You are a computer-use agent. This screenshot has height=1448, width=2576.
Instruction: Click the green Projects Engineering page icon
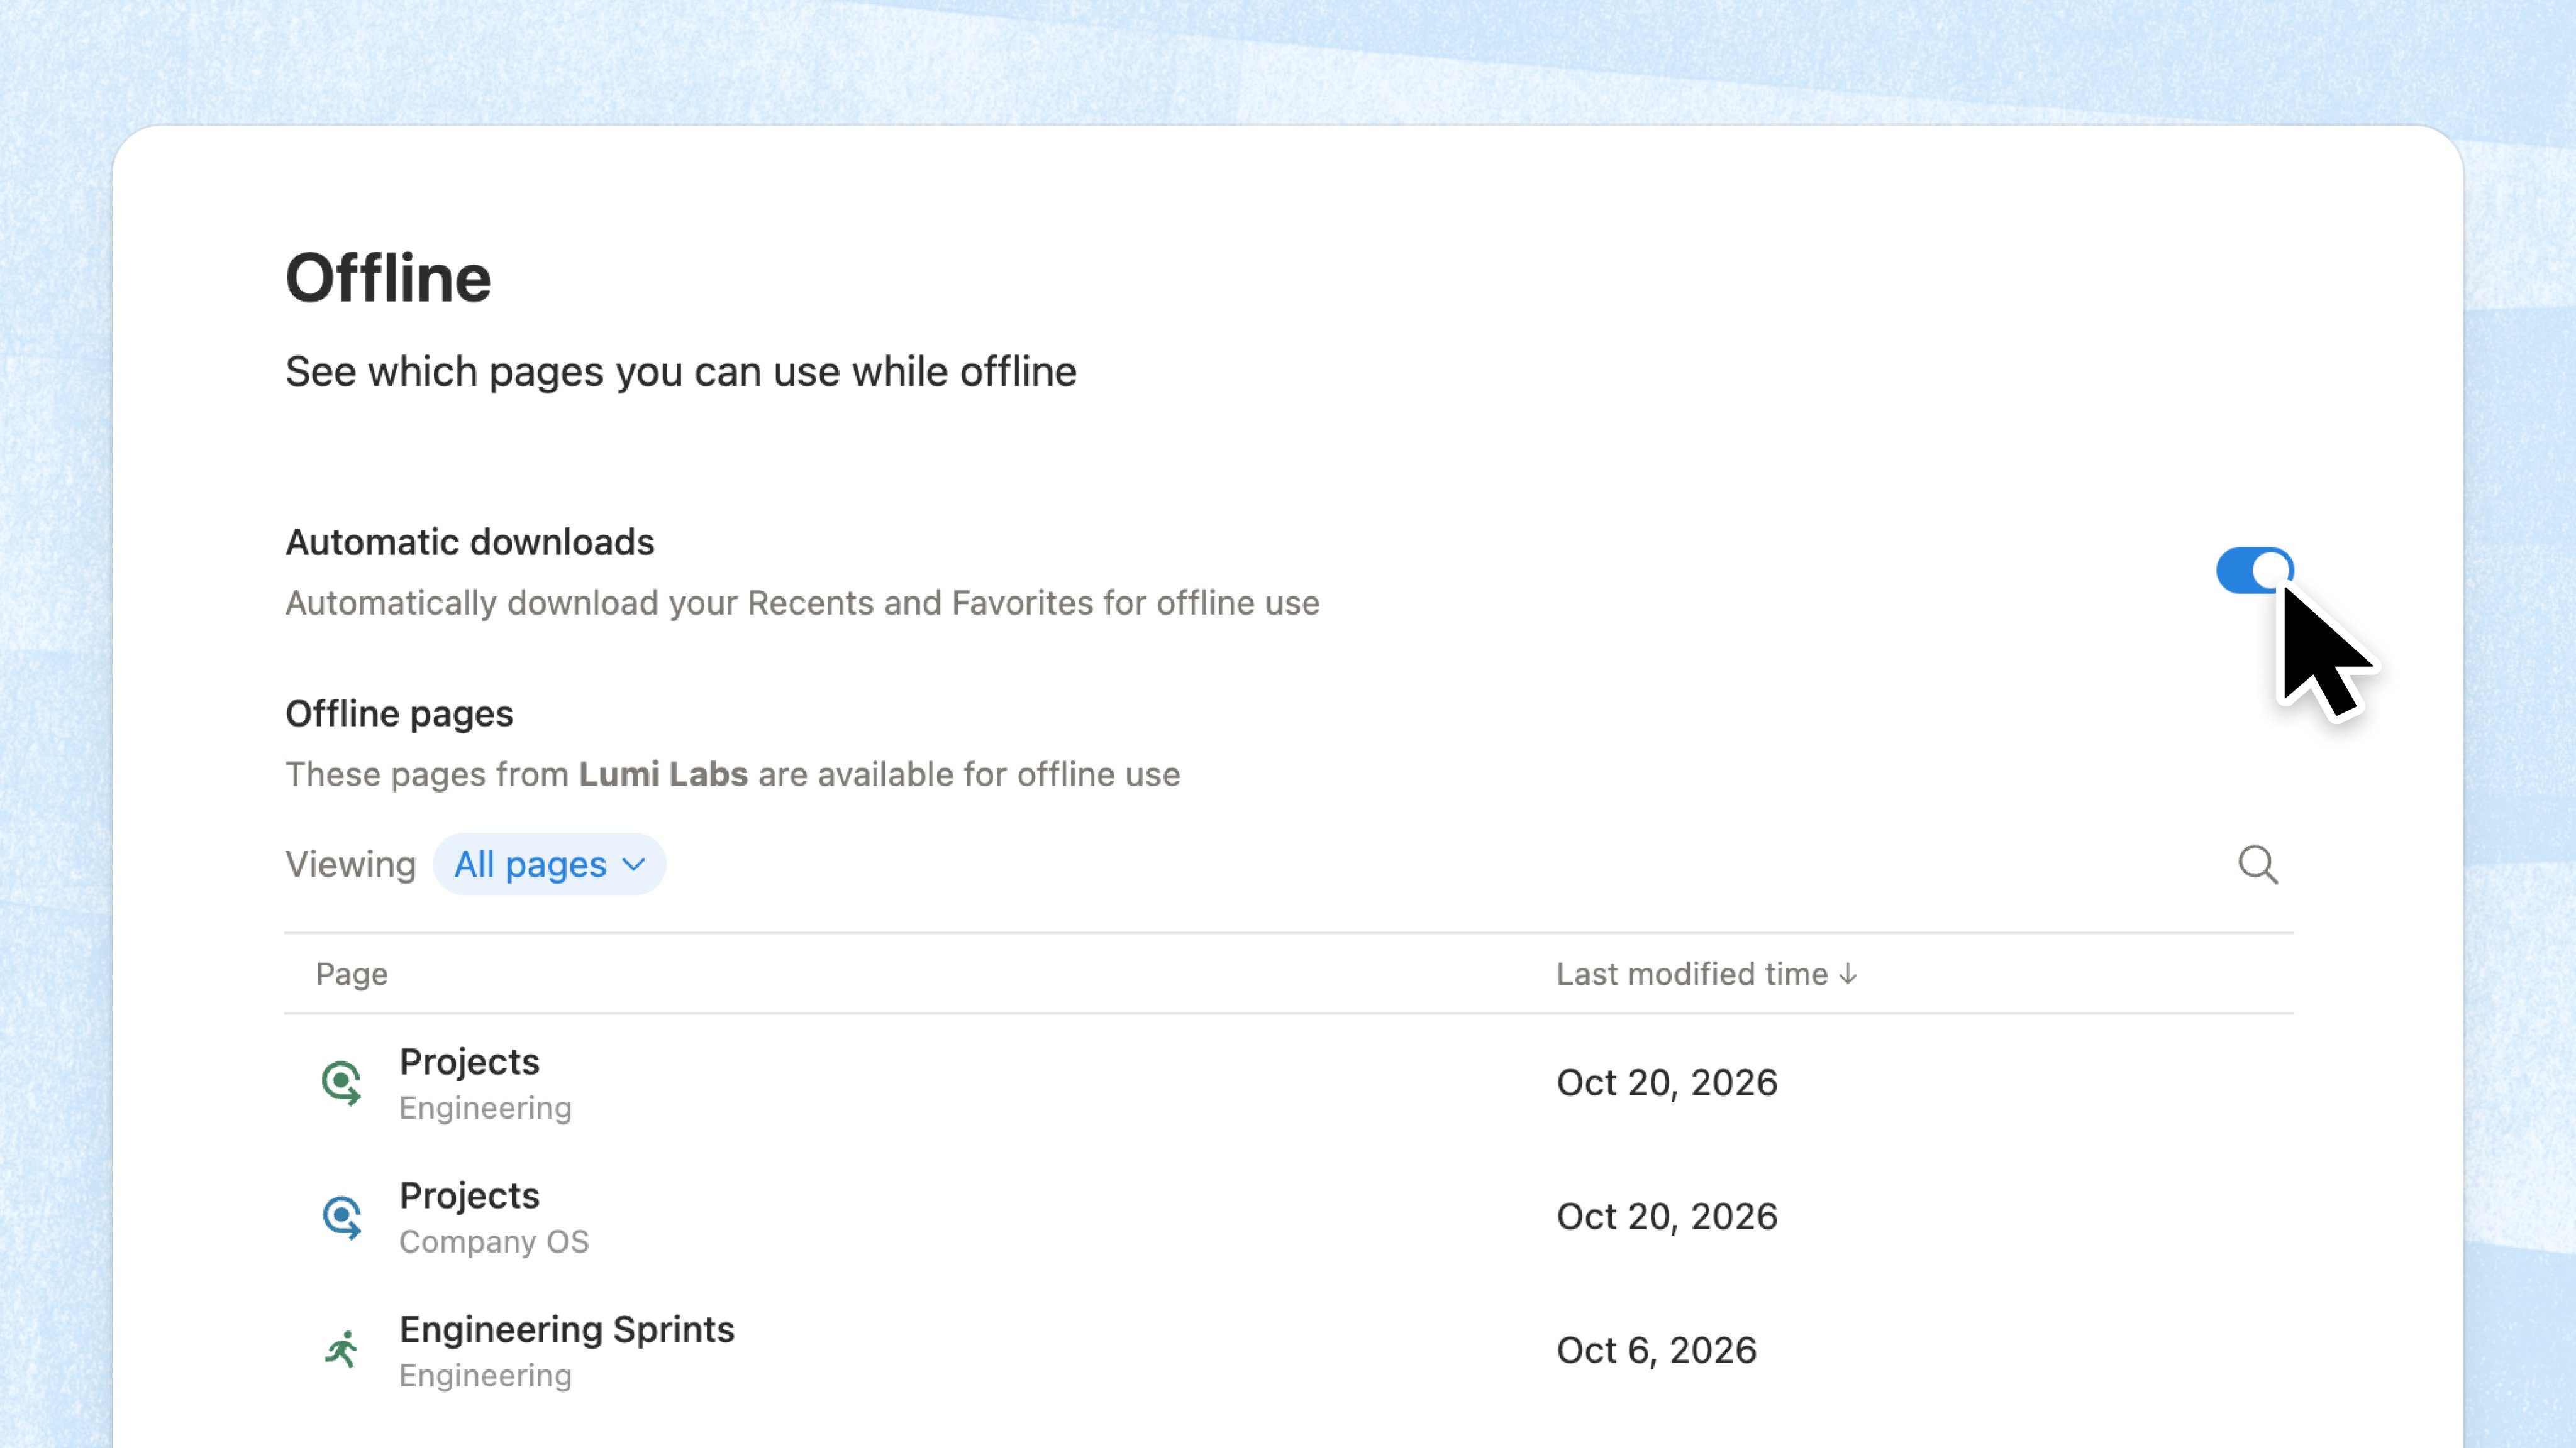342,1083
